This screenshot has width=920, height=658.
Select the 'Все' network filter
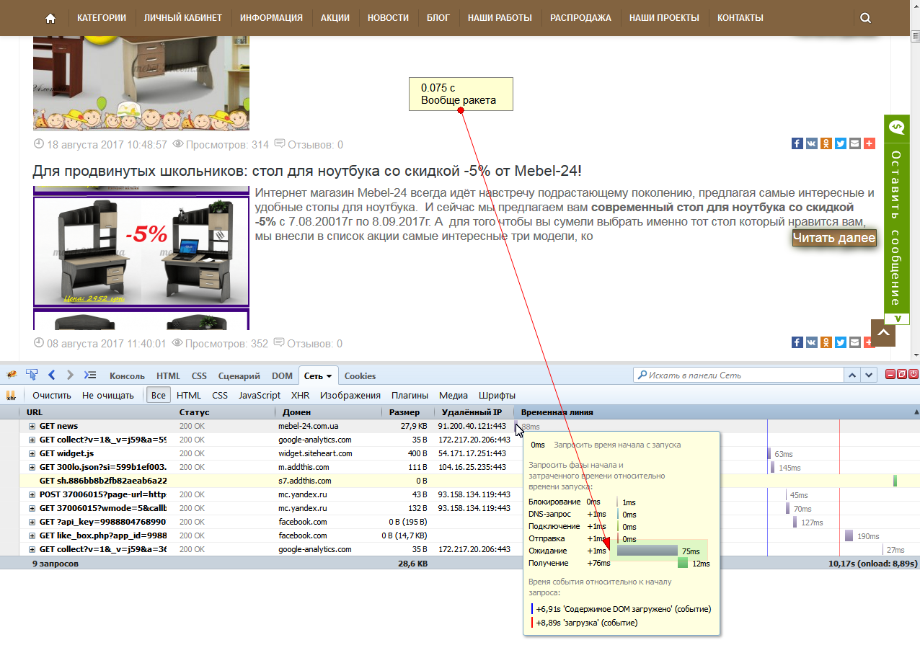click(x=158, y=395)
